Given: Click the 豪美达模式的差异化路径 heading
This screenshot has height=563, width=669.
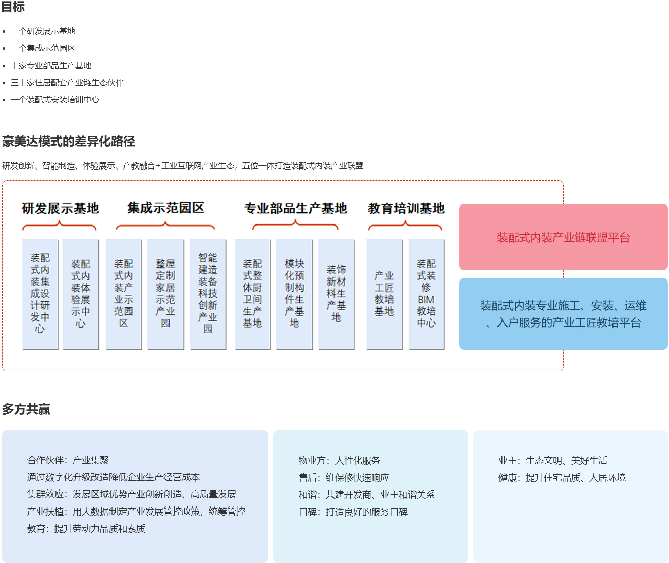Looking at the screenshot, I should pos(69,141).
